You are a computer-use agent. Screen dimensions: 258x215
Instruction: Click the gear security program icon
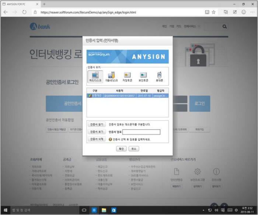tap(198, 172)
